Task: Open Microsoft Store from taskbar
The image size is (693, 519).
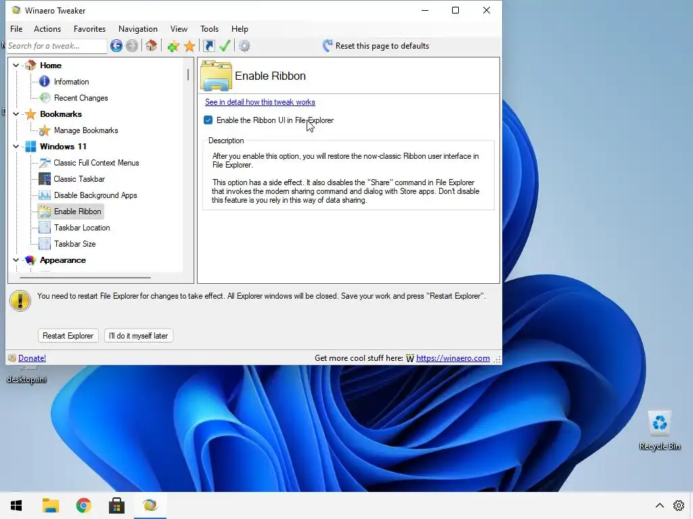Action: [116, 505]
